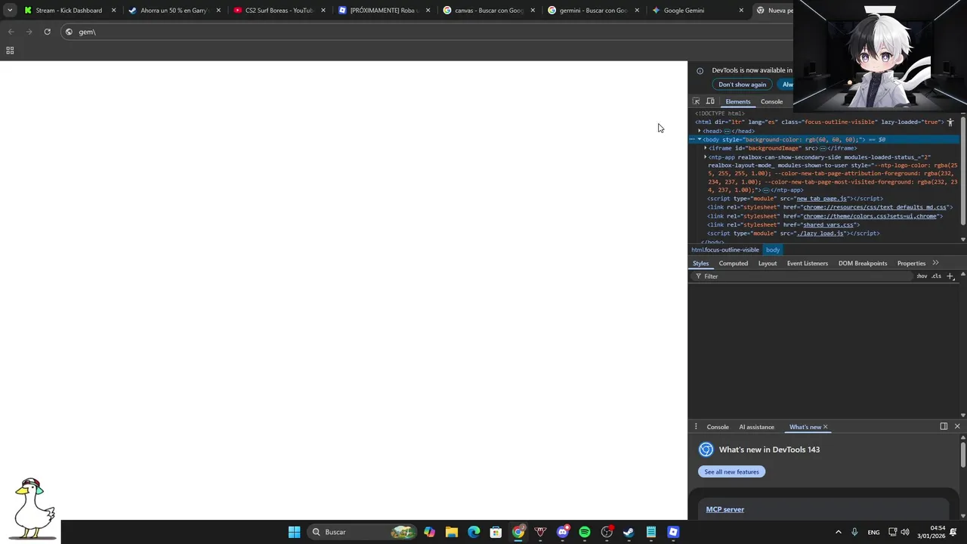
Task: Show hidden system tray icons chevron
Action: [x=838, y=532]
